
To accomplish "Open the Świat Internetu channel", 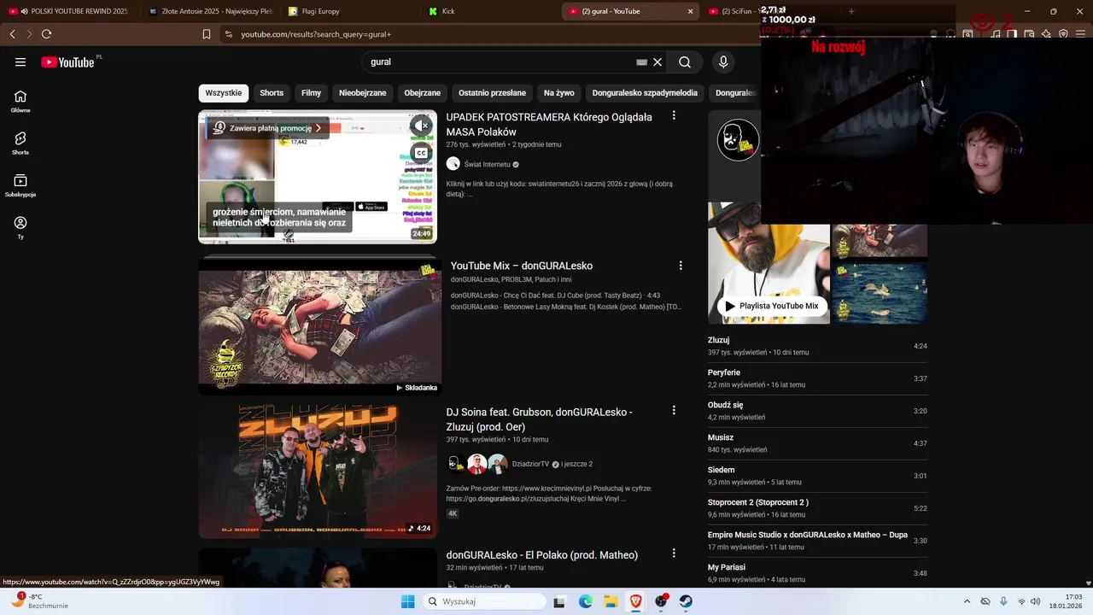I will pyautogui.click(x=487, y=164).
